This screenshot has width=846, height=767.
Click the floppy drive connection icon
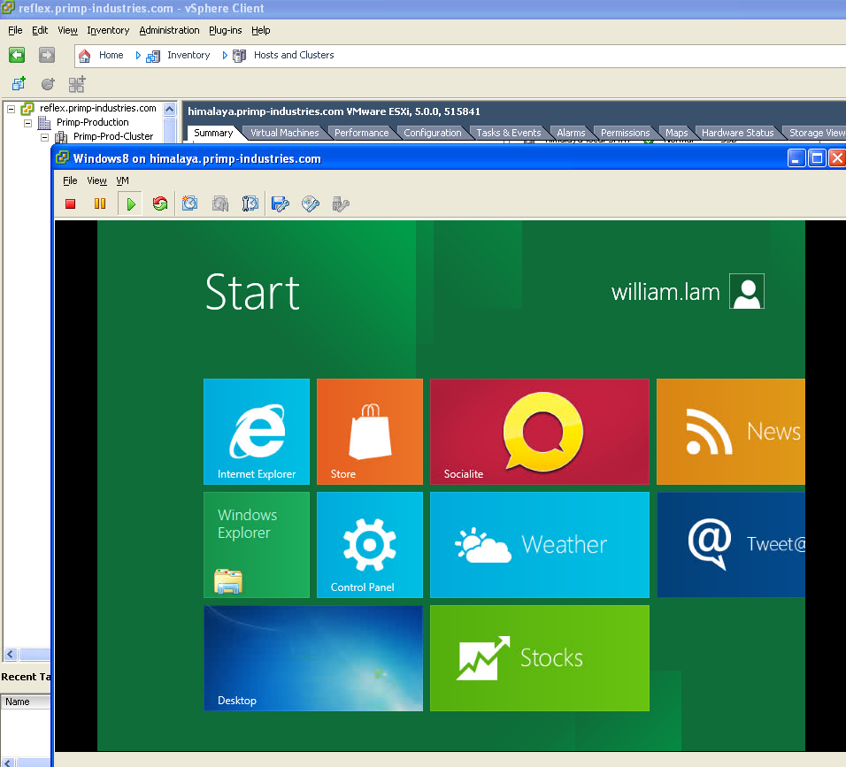[280, 203]
